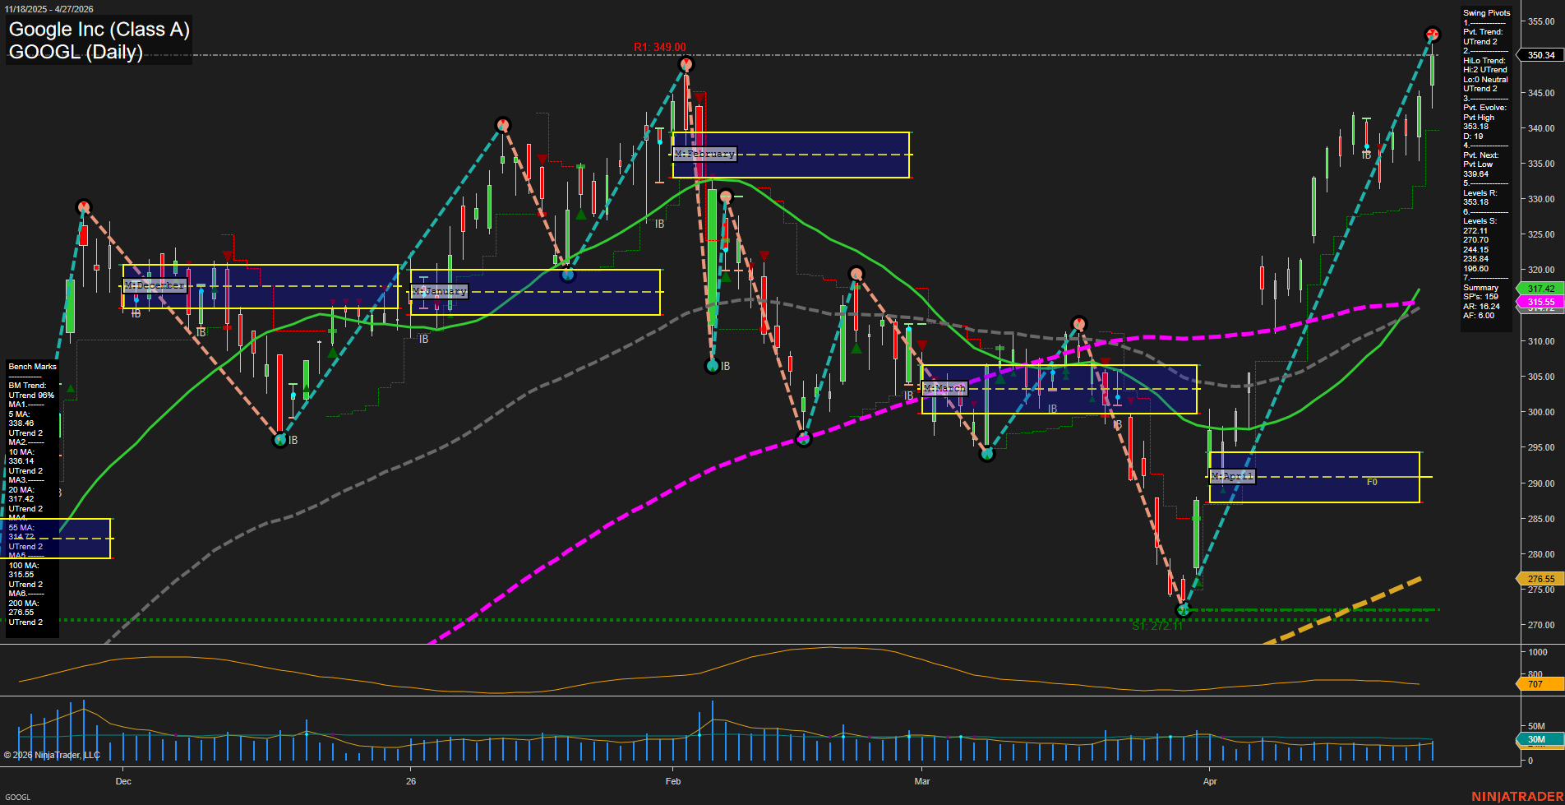Click the Google Inc (Class A) chart title

pos(99,30)
